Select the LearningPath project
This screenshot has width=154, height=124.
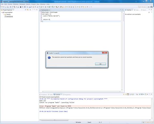click(7, 12)
